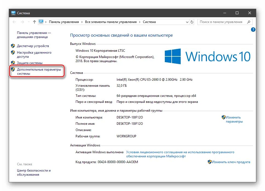Viewport: 265px width, 191px height.
Task: Click the forward arrow navigation icon
Action: (22, 22)
